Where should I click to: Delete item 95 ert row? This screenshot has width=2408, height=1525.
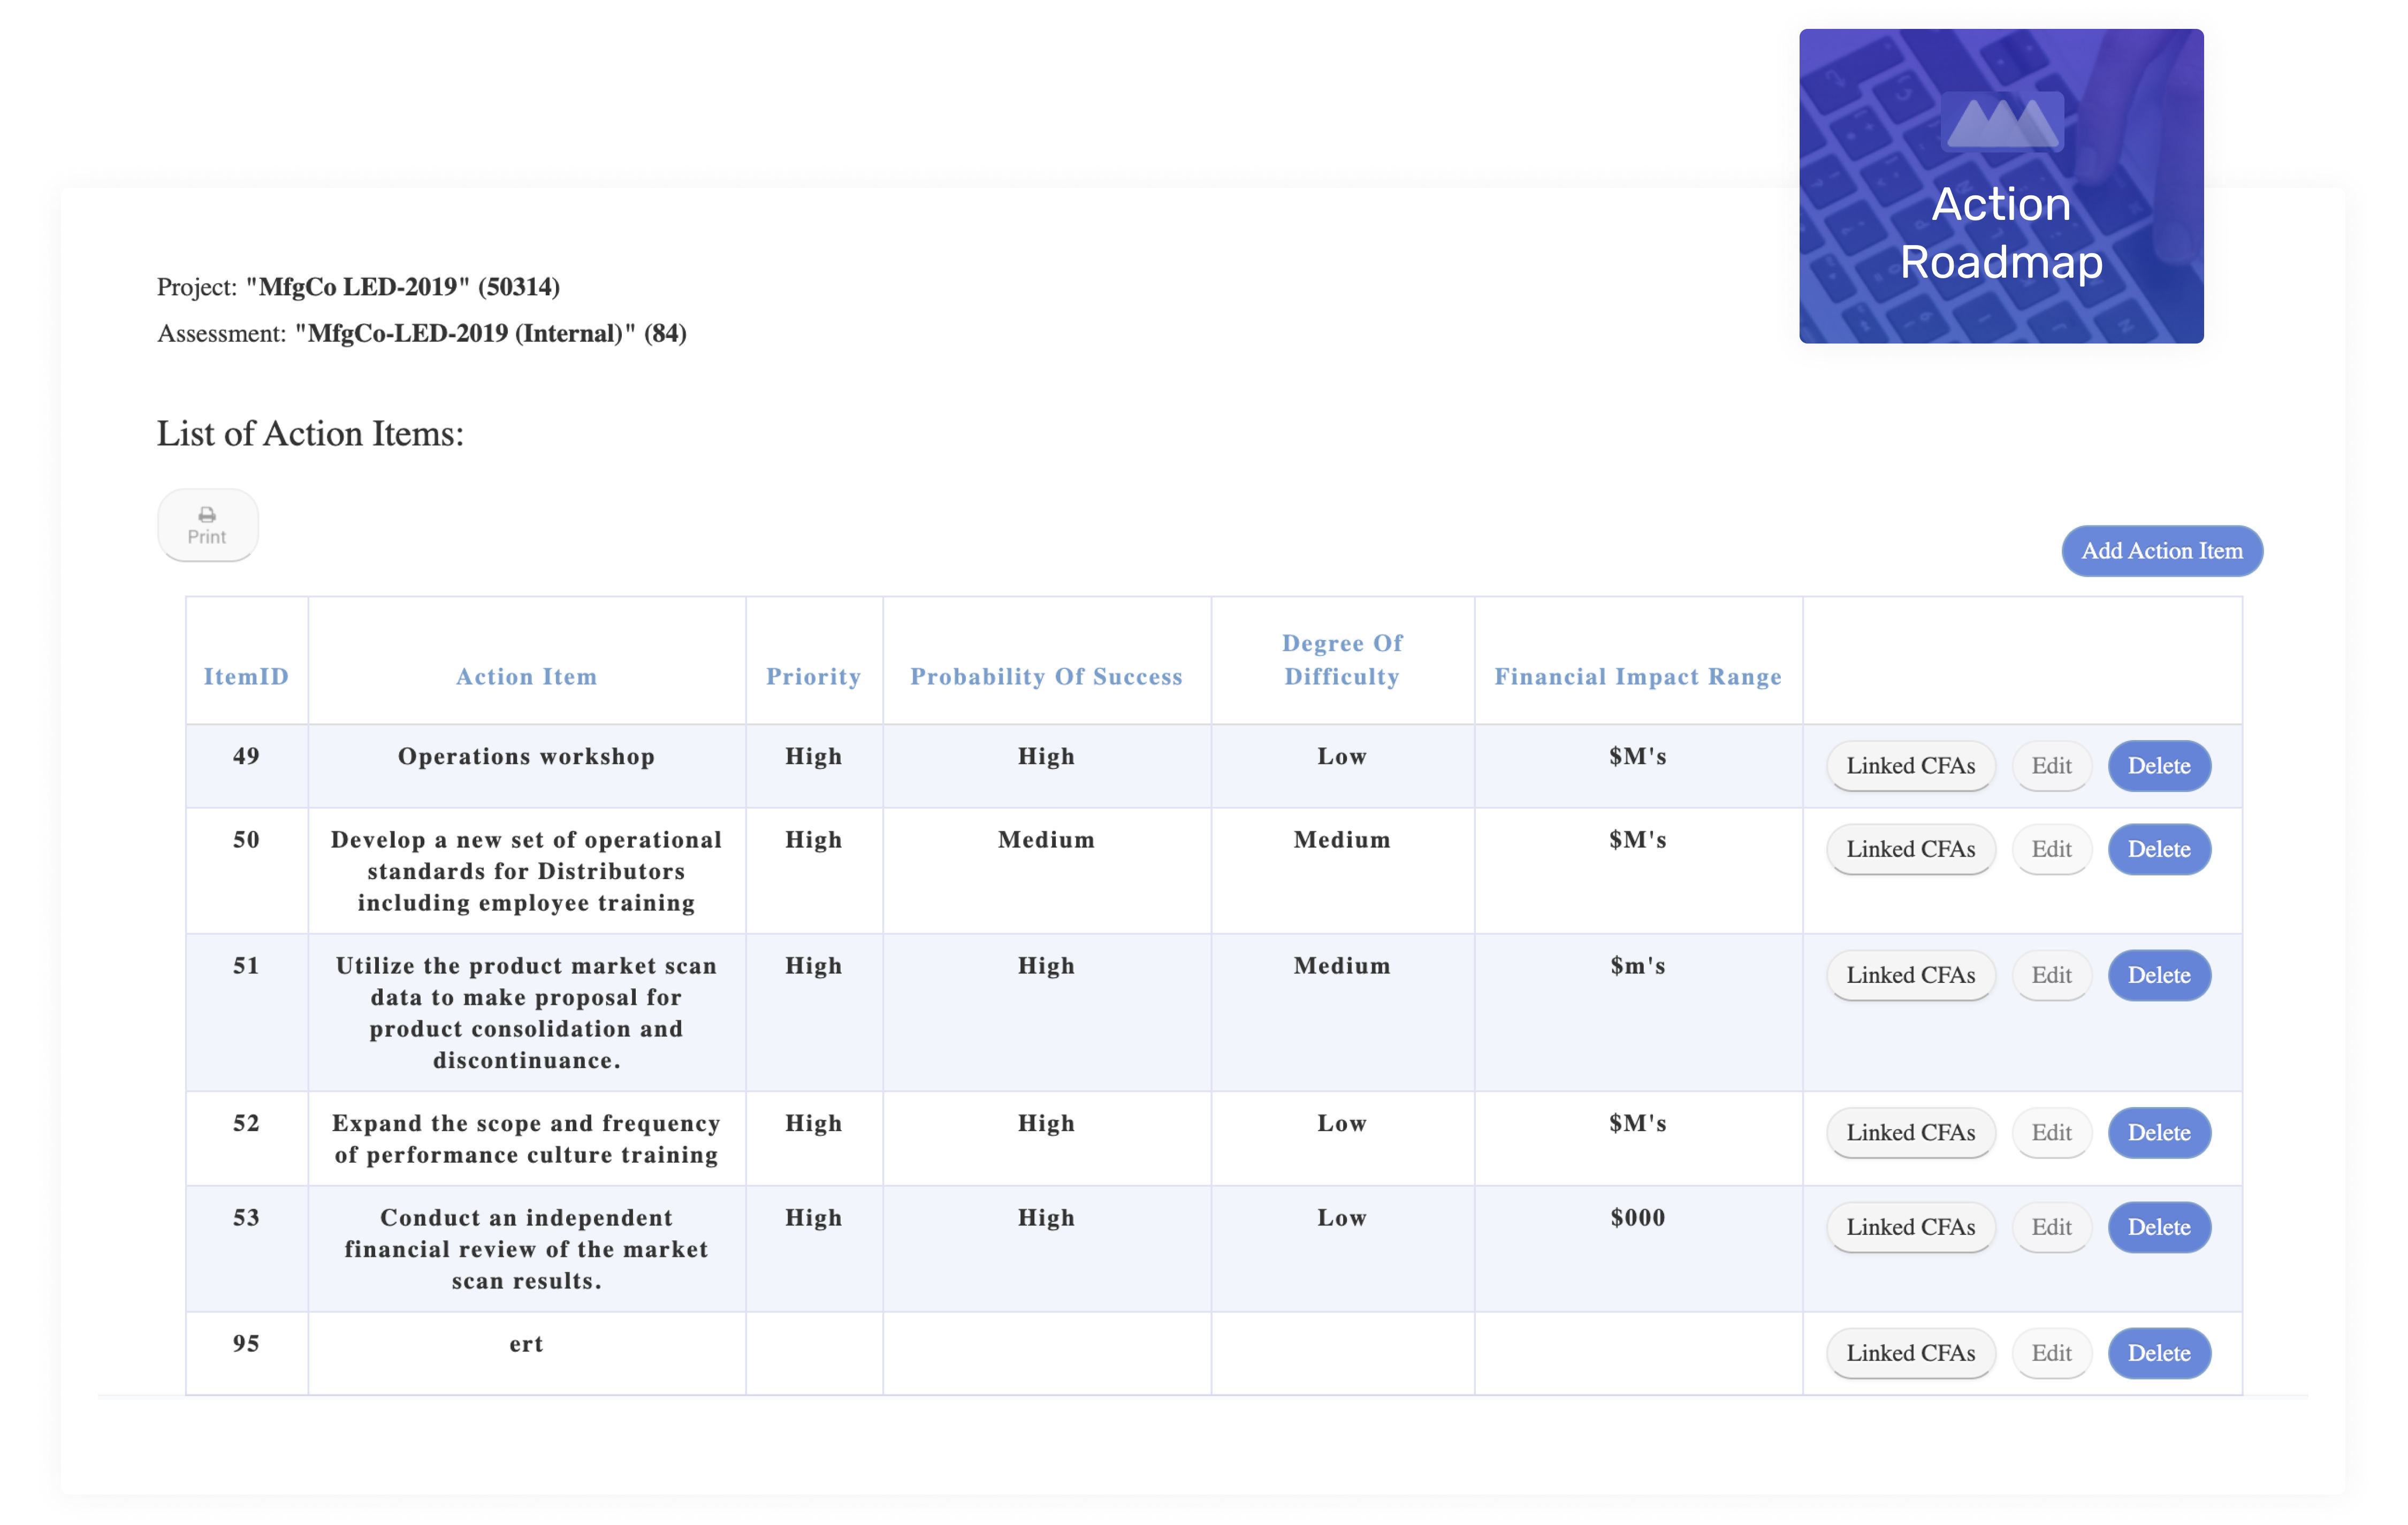click(2159, 1353)
